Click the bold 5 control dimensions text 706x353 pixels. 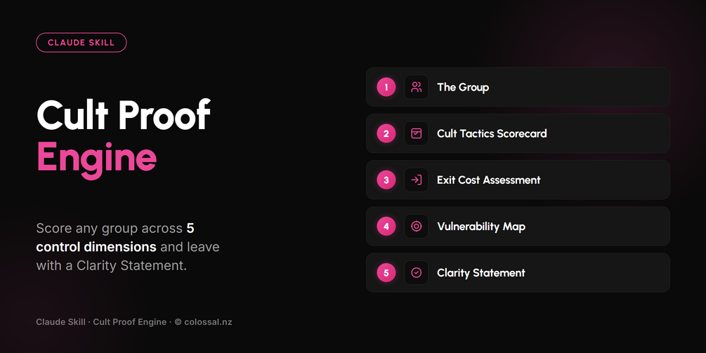pos(115,237)
